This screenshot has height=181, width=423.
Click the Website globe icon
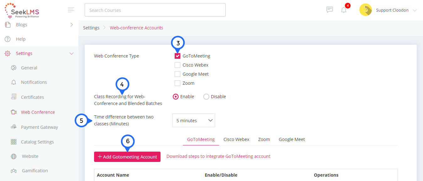point(13,156)
